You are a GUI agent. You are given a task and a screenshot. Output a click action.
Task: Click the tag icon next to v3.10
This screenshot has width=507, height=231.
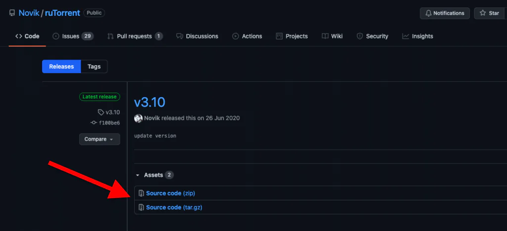(x=101, y=112)
